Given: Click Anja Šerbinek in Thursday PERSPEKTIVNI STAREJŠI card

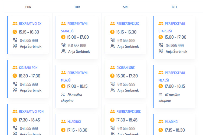Looking at the screenshot, I should click(176, 52).
